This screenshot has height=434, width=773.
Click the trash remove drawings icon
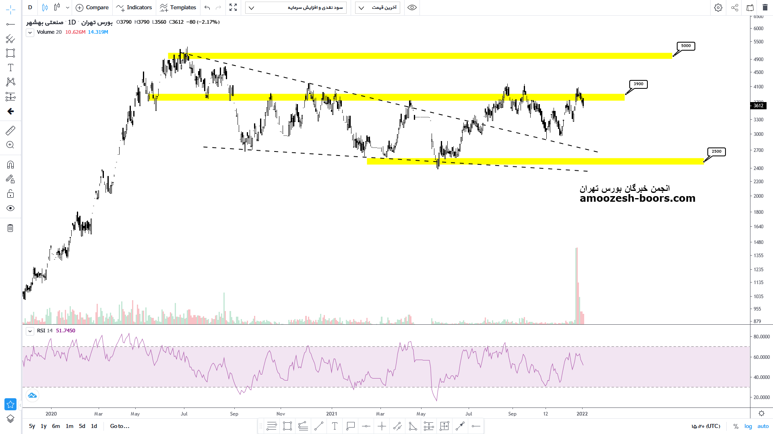click(x=10, y=228)
